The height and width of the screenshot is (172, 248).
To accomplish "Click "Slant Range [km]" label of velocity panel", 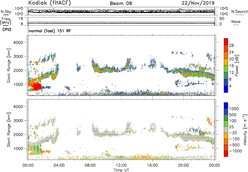I will coord(9,129).
